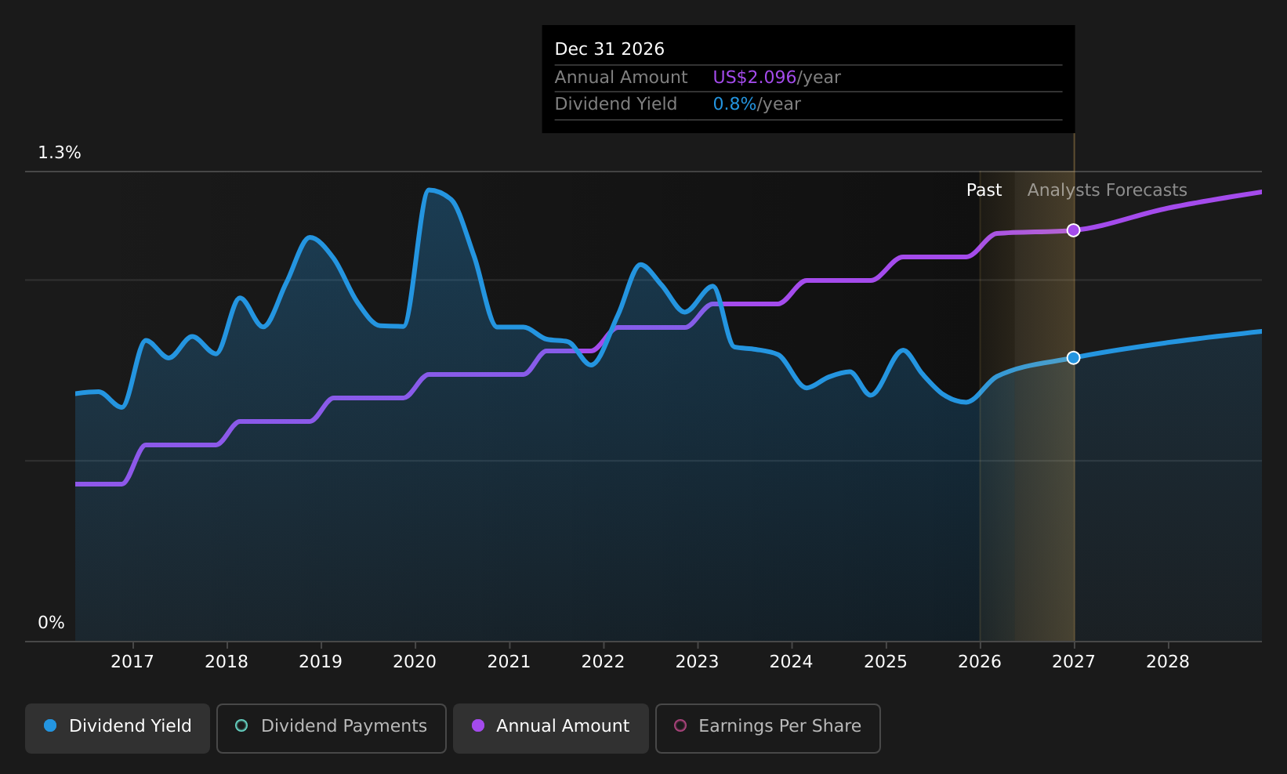The width and height of the screenshot is (1287, 774).
Task: Toggle the Annual Amount legend button
Action: (550, 728)
